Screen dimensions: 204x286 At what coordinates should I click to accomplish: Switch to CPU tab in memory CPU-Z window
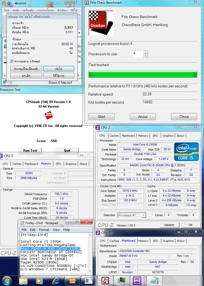(5, 164)
